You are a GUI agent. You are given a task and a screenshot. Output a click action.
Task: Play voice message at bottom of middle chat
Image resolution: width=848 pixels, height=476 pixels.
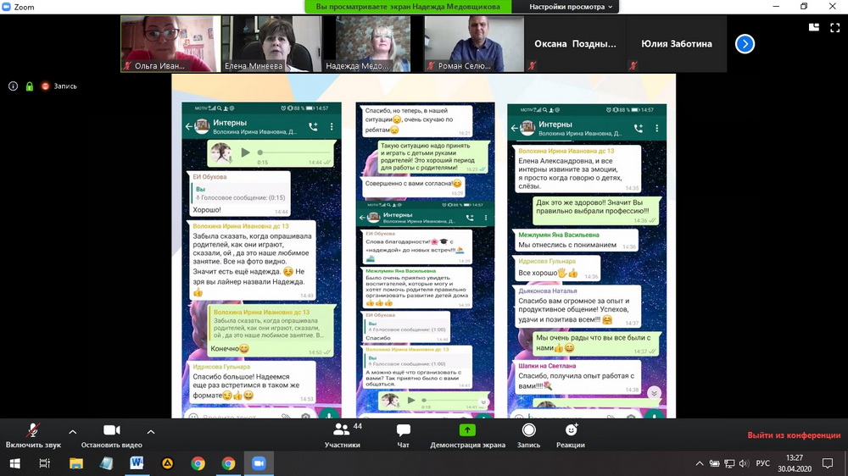pos(411,401)
